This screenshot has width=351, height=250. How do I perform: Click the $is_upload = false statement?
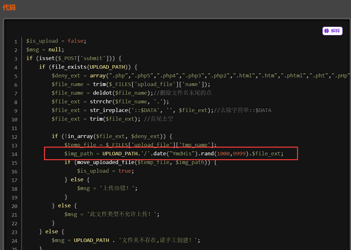(56, 41)
